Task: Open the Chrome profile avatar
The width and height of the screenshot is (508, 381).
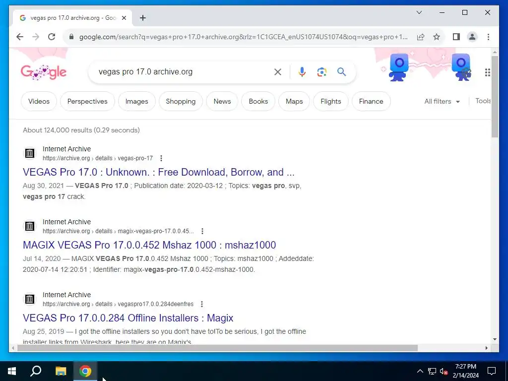Action: (x=472, y=37)
